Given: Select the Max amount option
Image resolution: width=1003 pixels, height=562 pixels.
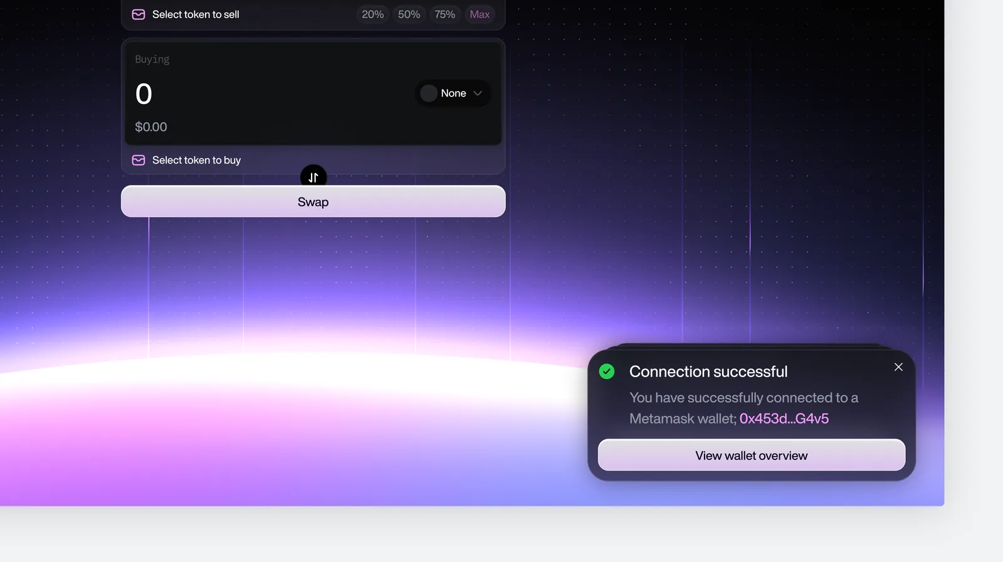Looking at the screenshot, I should tap(480, 14).
